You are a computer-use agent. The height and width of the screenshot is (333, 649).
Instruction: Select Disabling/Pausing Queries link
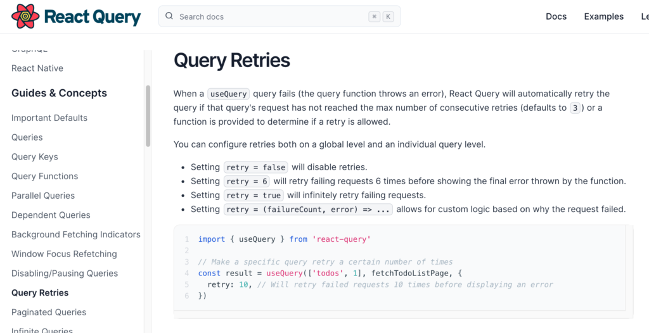point(65,273)
